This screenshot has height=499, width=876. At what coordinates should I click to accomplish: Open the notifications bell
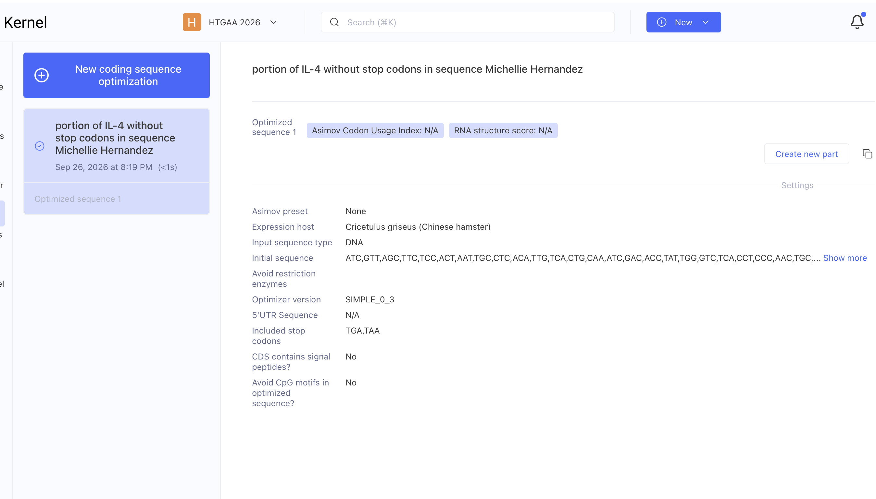point(857,22)
